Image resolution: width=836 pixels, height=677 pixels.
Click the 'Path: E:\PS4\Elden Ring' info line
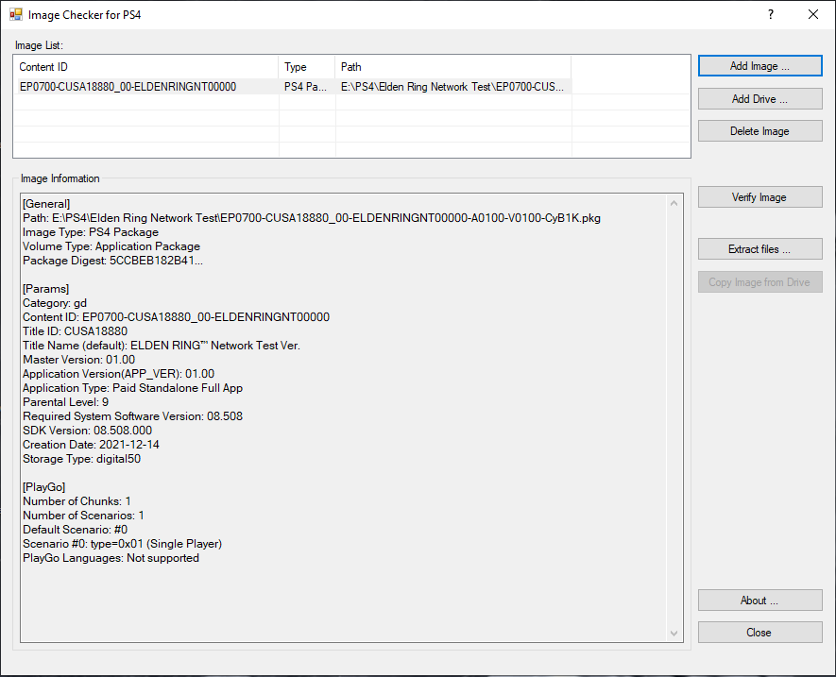coord(312,218)
